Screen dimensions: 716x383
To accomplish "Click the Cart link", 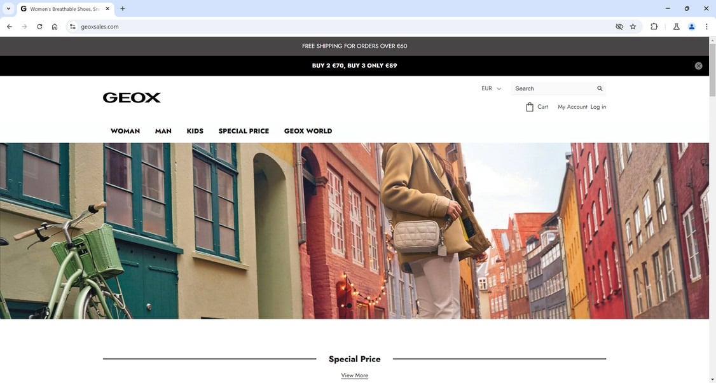I will (x=542, y=107).
